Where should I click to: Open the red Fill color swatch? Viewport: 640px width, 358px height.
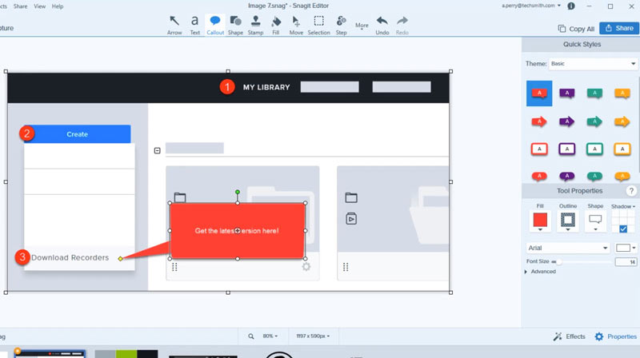coord(540,220)
